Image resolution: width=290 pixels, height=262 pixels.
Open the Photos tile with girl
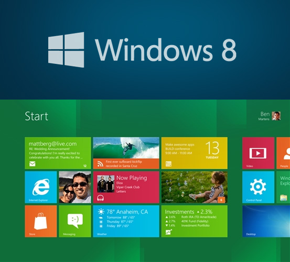(195, 187)
